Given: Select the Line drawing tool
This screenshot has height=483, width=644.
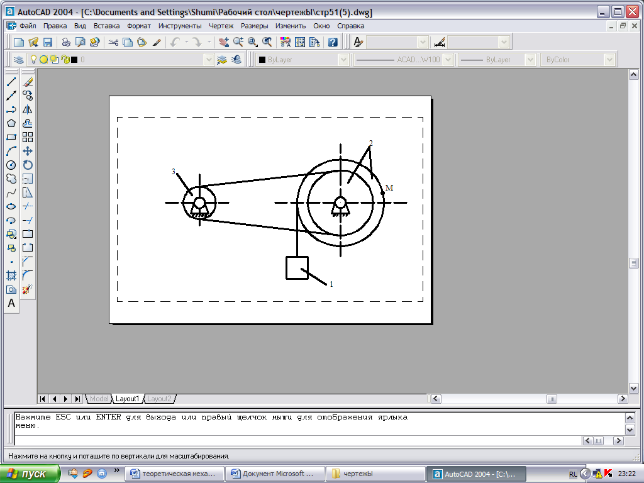Looking at the screenshot, I should pyautogui.click(x=11, y=82).
